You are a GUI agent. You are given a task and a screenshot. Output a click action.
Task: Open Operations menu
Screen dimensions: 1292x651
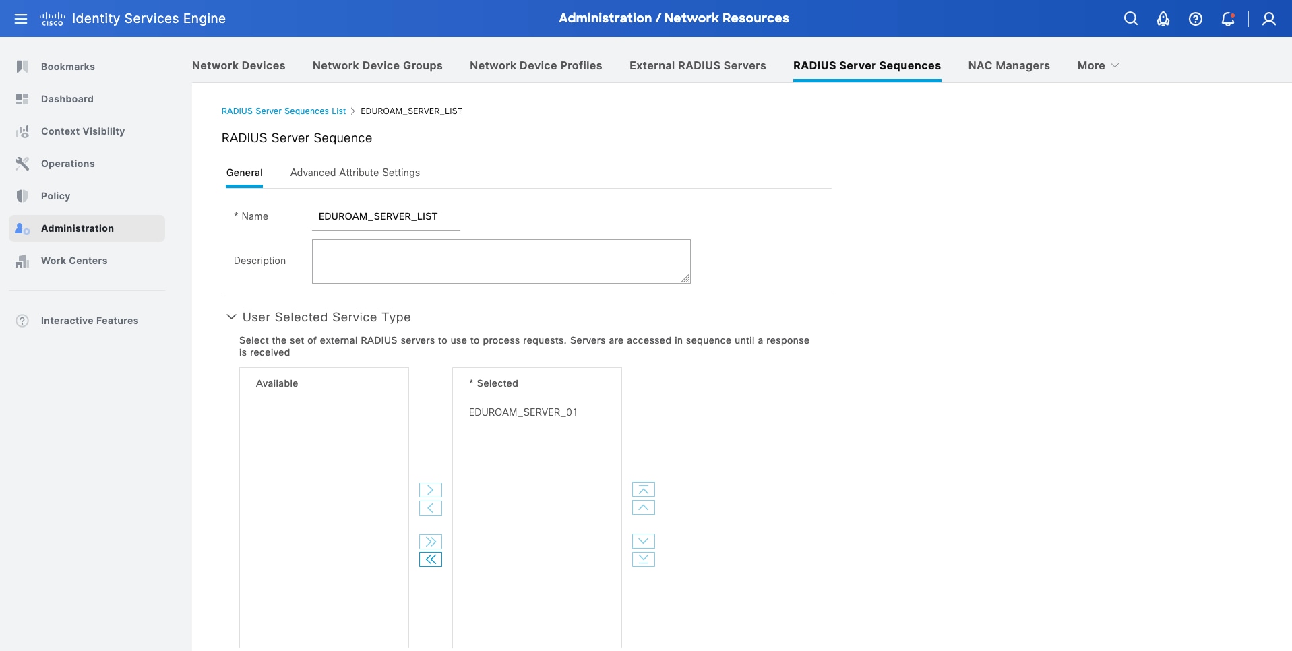click(x=68, y=164)
